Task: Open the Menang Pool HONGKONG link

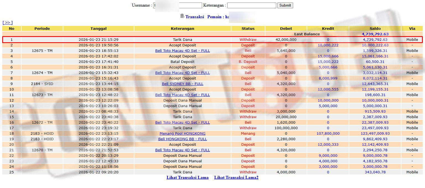Action: click(x=182, y=133)
